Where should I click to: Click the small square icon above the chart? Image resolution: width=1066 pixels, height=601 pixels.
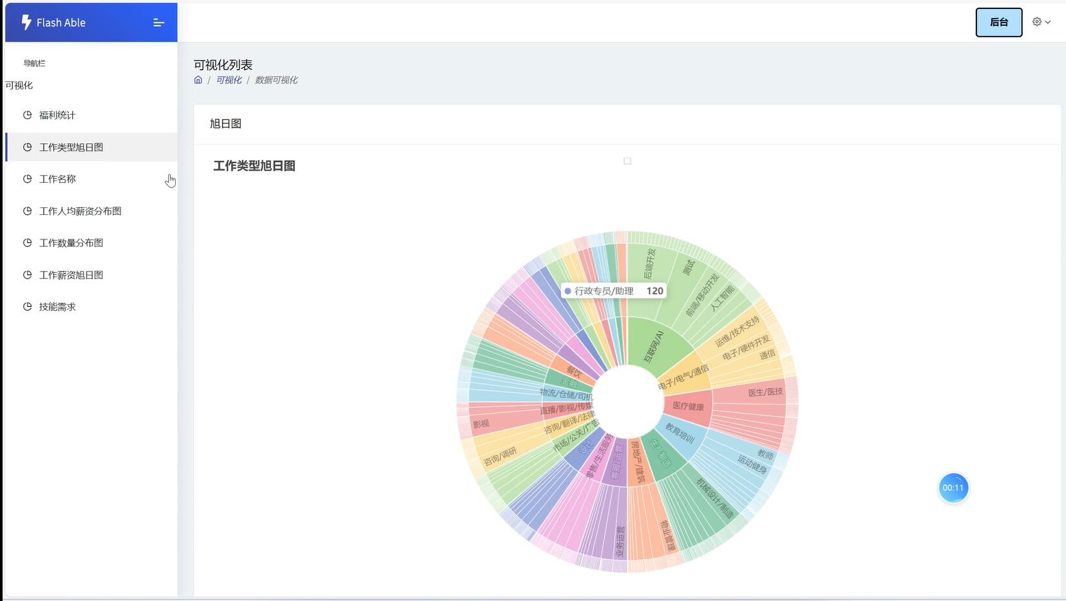(x=627, y=161)
